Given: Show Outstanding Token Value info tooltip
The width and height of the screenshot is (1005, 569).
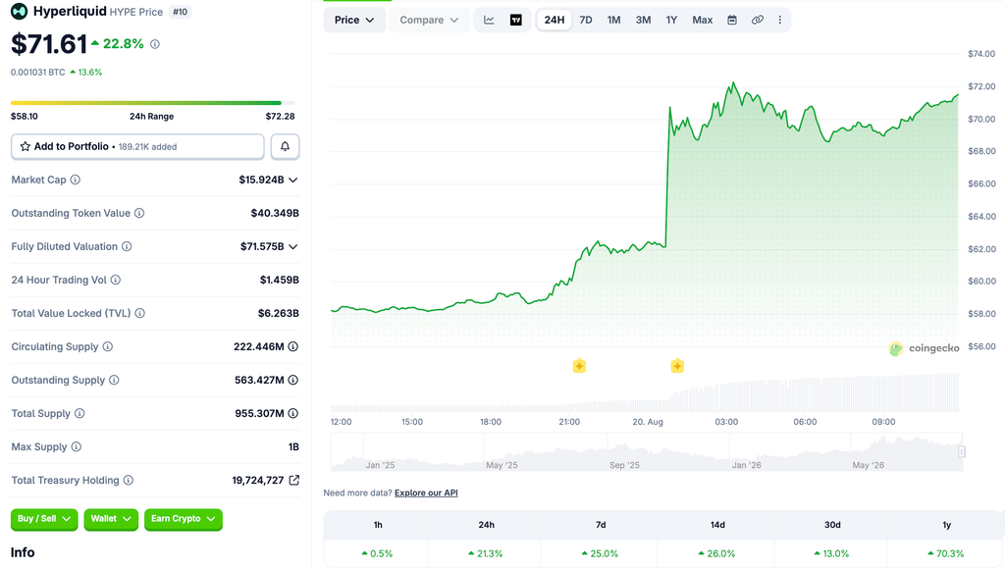Looking at the screenshot, I should point(139,213).
